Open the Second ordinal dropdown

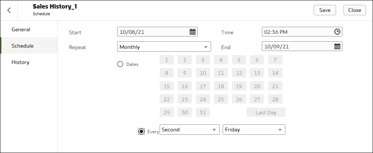click(189, 130)
